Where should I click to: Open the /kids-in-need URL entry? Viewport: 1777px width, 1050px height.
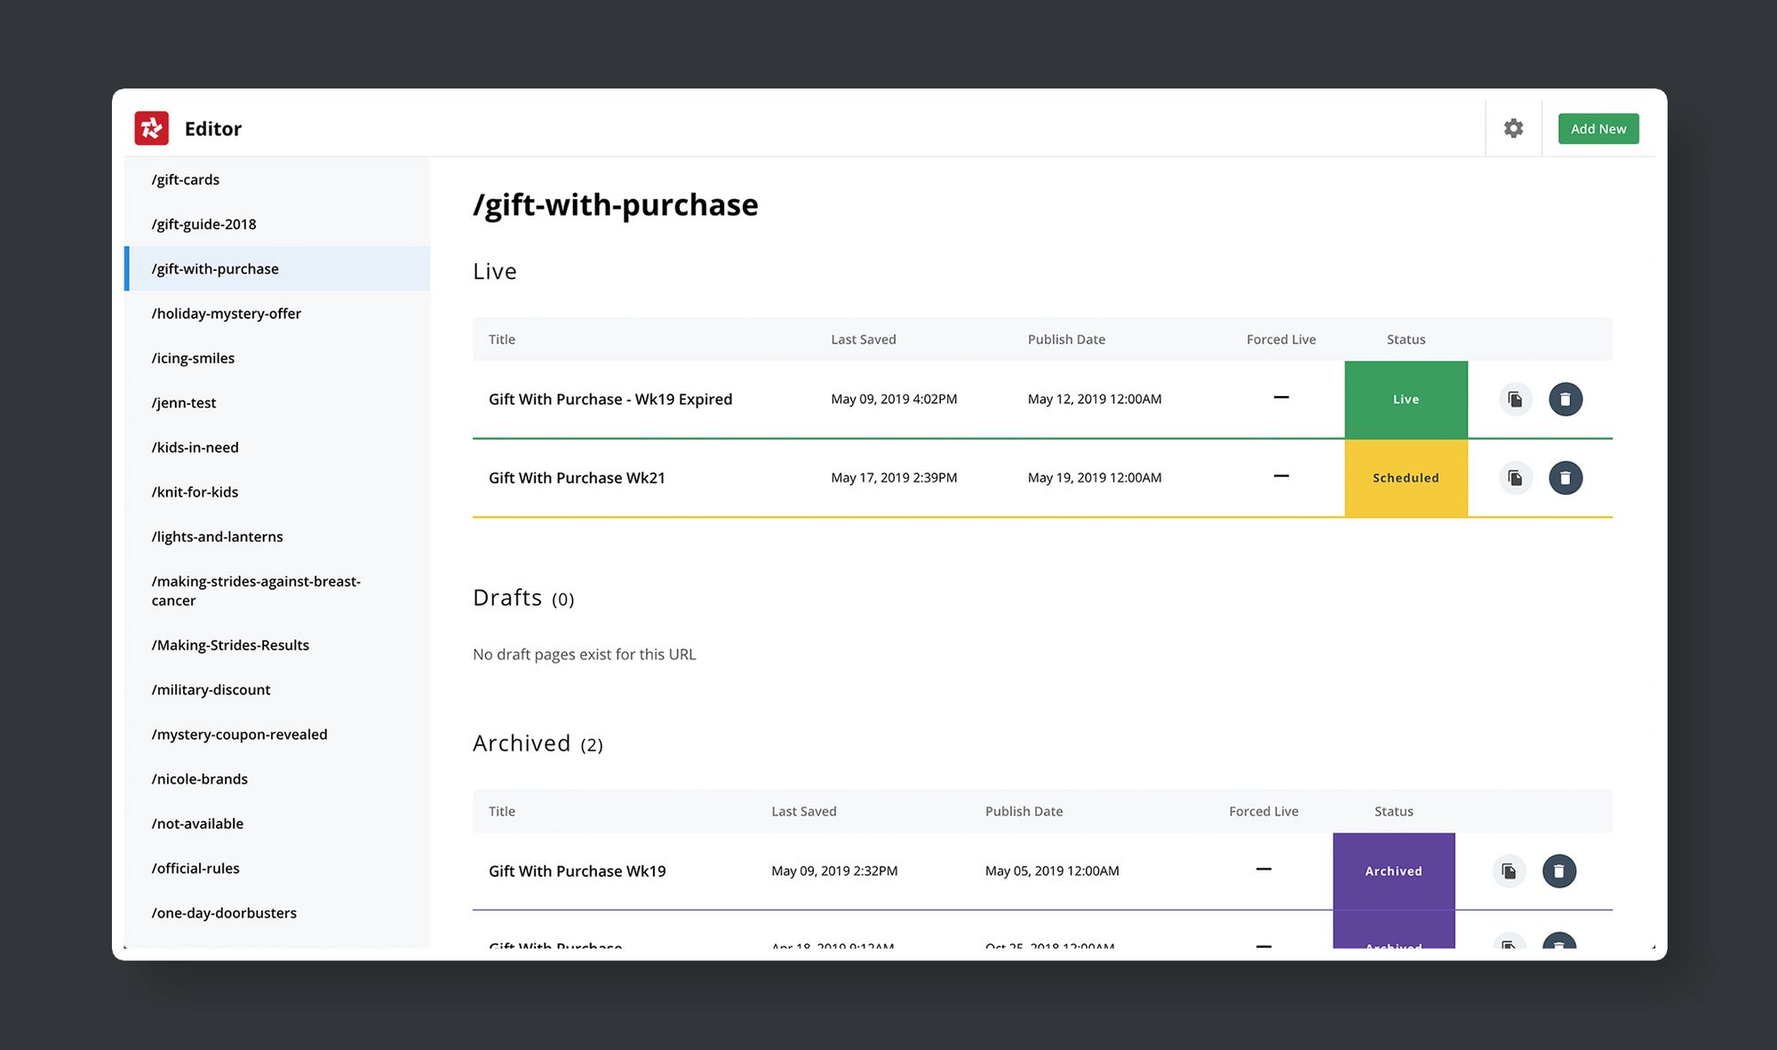[195, 447]
